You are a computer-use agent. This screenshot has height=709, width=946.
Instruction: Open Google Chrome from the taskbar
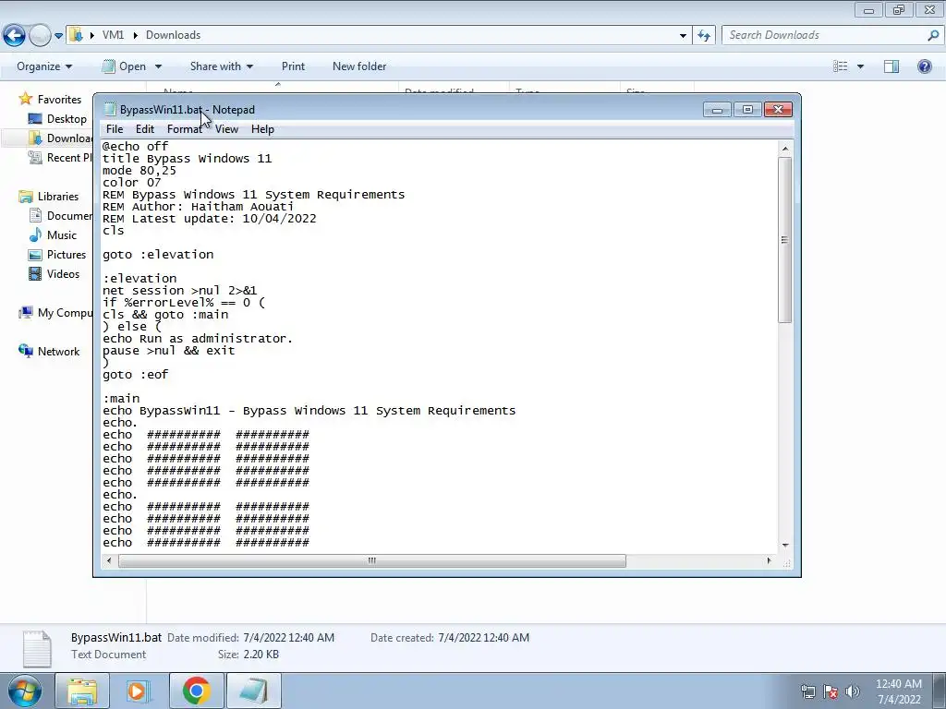click(196, 691)
